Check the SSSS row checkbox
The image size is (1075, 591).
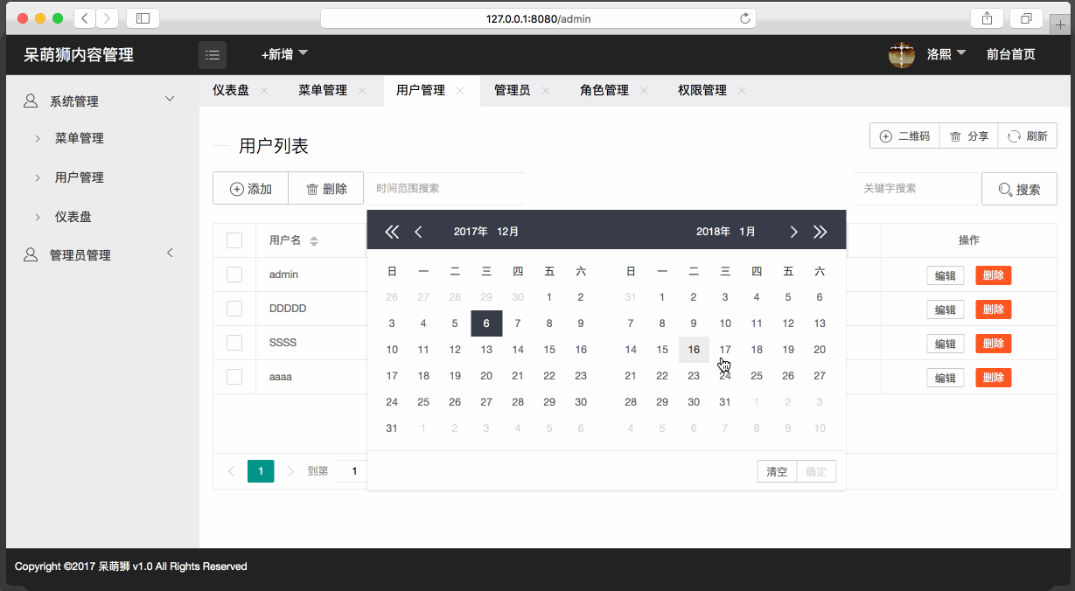coord(234,343)
